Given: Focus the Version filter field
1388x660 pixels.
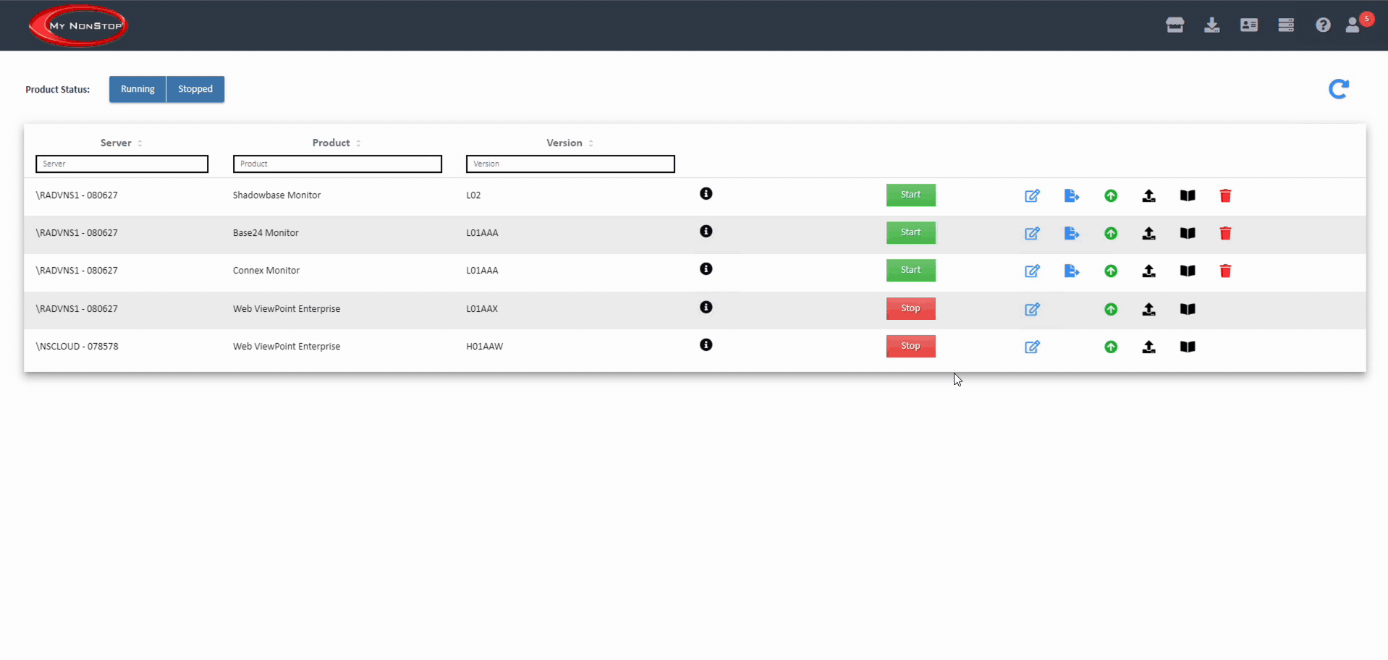Looking at the screenshot, I should (x=570, y=164).
